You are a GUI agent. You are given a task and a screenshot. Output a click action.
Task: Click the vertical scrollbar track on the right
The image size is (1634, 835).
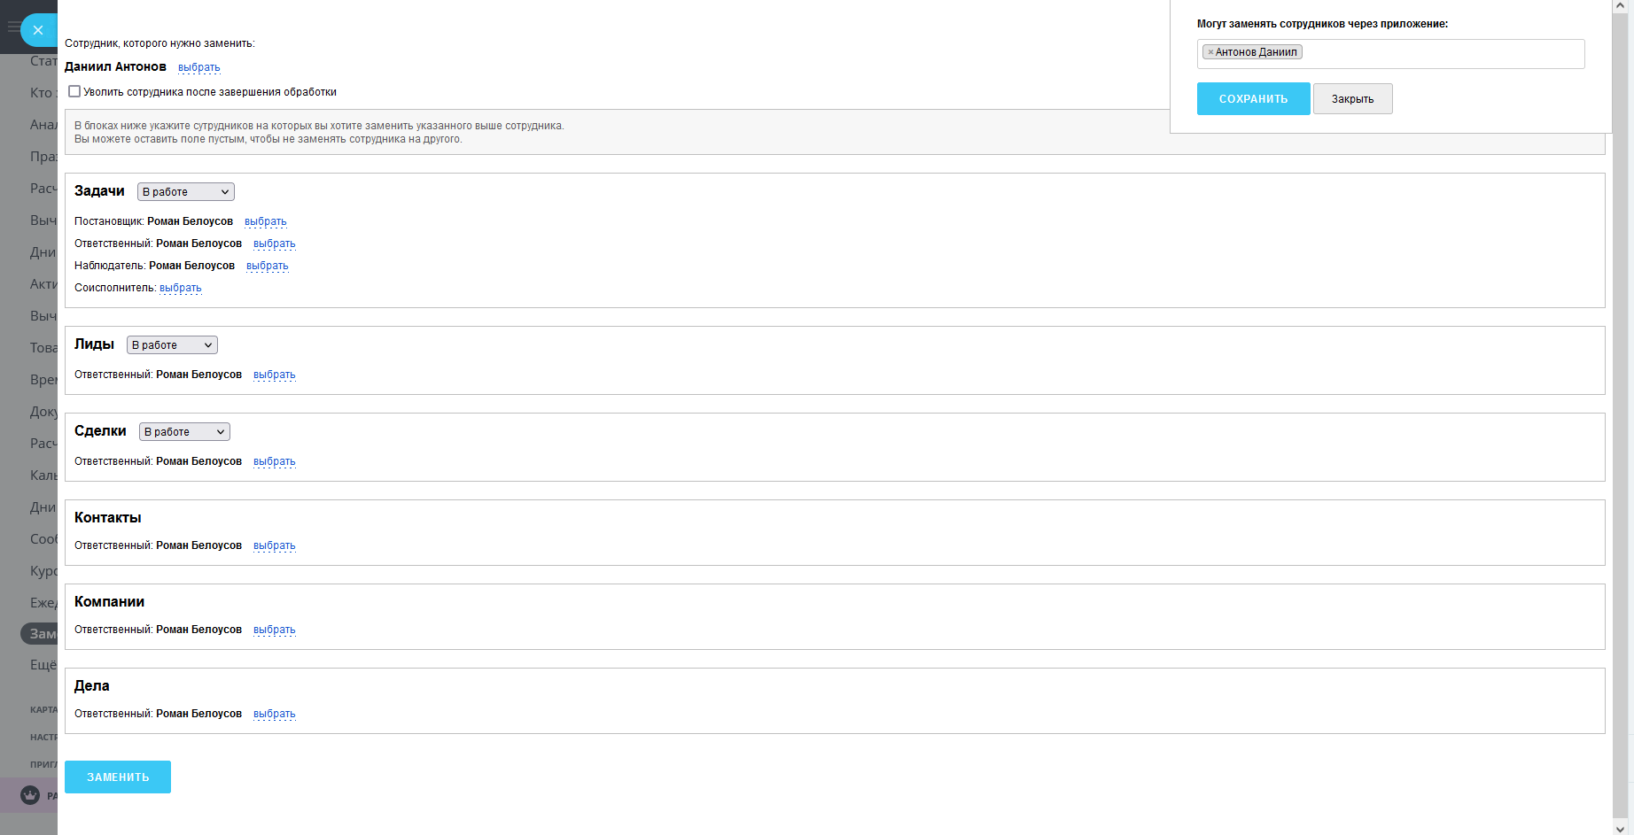tap(1621, 416)
